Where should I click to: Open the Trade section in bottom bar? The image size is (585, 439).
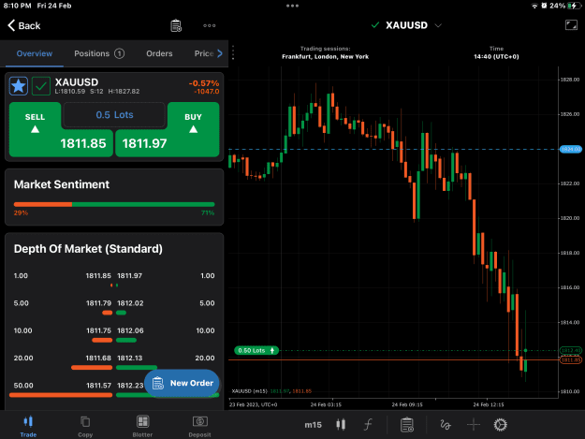tap(28, 426)
